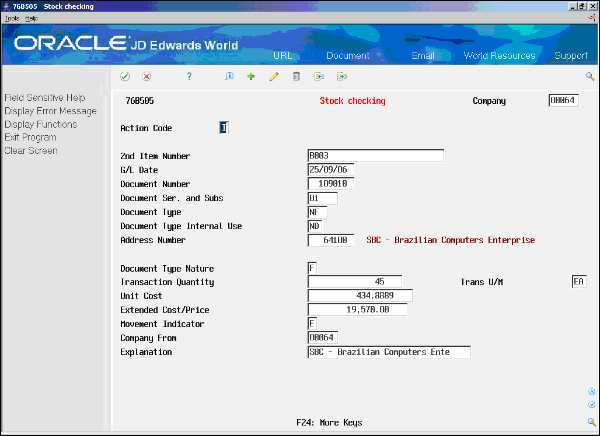Choose Clear Screen
The width and height of the screenshot is (600, 436).
[31, 150]
